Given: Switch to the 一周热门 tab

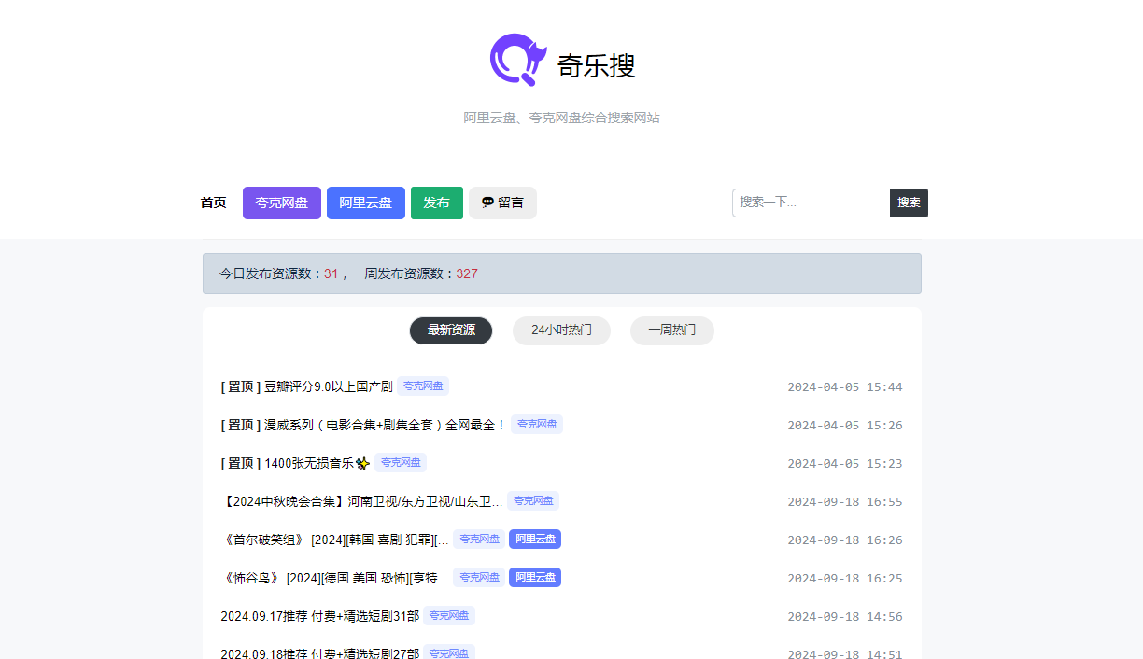Looking at the screenshot, I should coord(672,330).
